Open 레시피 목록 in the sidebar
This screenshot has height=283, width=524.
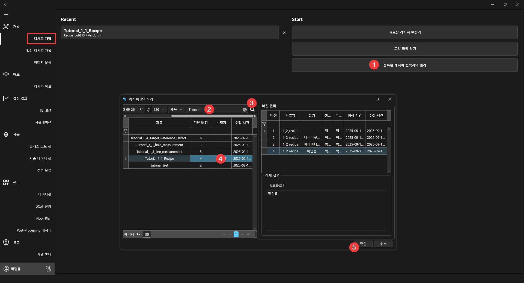[42, 87]
